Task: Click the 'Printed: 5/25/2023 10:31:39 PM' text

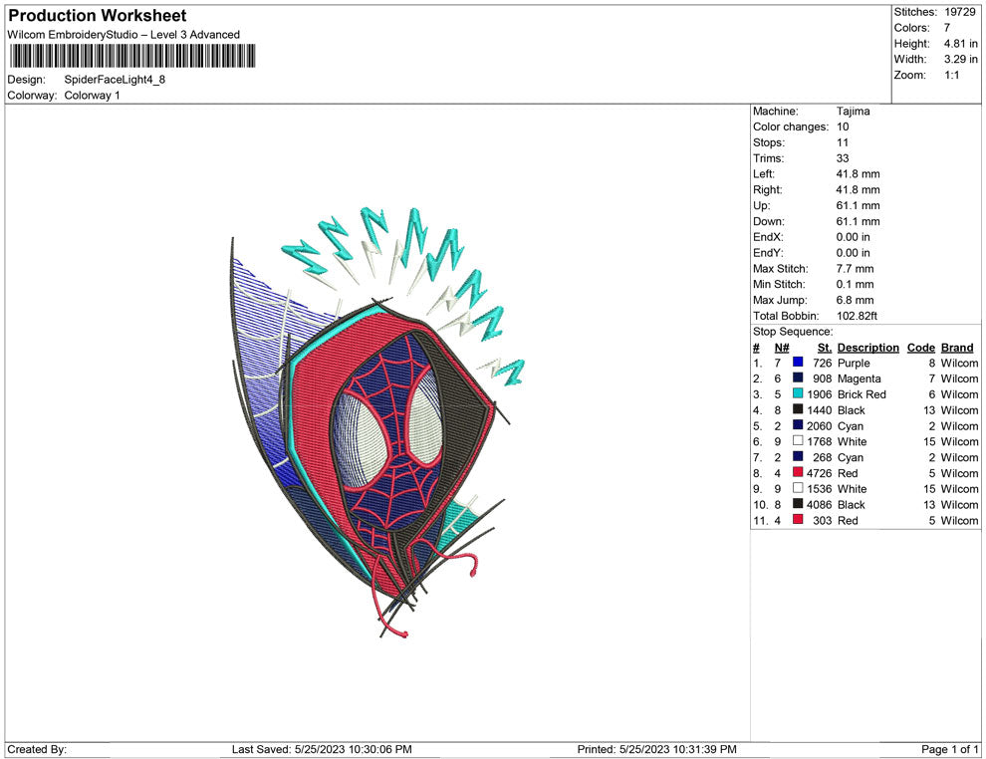Action: pos(657,749)
